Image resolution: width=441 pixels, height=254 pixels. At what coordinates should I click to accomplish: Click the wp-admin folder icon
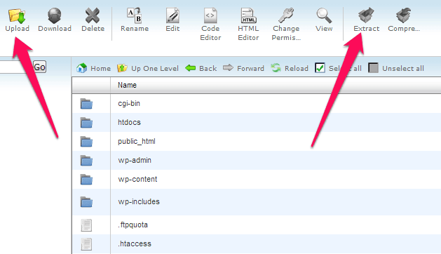[86, 161]
